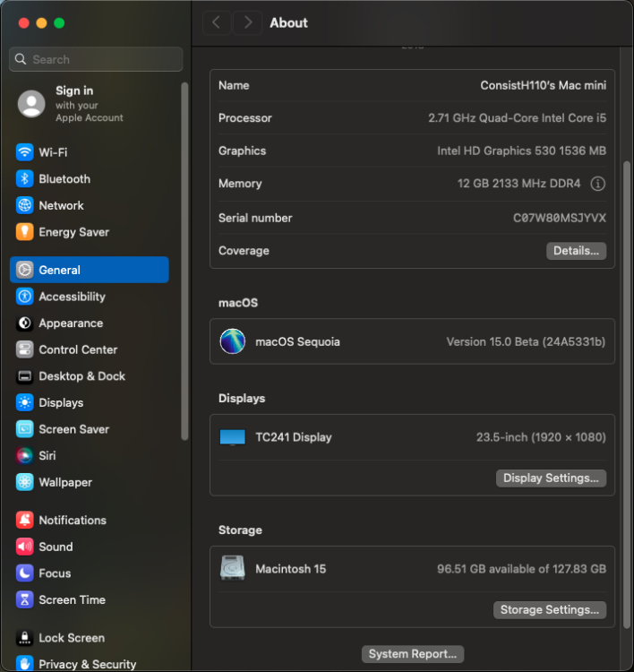Screen dimensions: 634x672
Task: Open Privacy & Security hand icon
Action: tap(24, 664)
